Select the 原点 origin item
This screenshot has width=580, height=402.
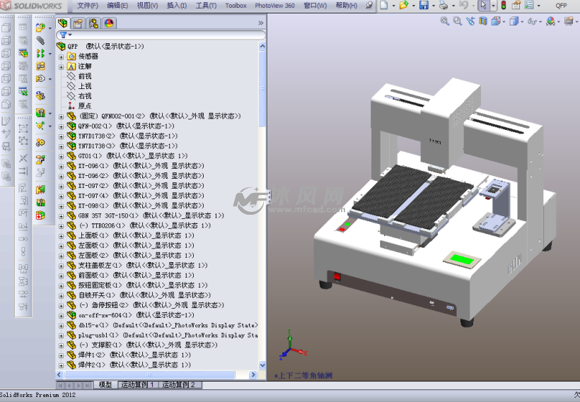pyautogui.click(x=85, y=106)
